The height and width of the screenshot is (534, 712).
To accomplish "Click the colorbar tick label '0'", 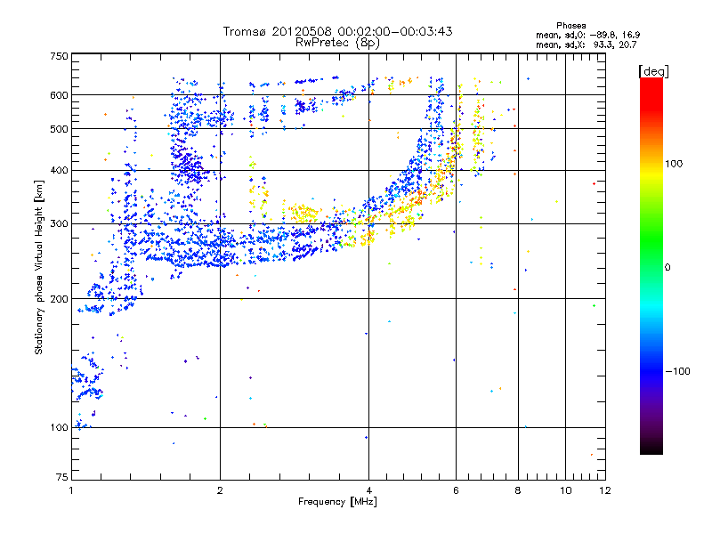I will pos(667,268).
